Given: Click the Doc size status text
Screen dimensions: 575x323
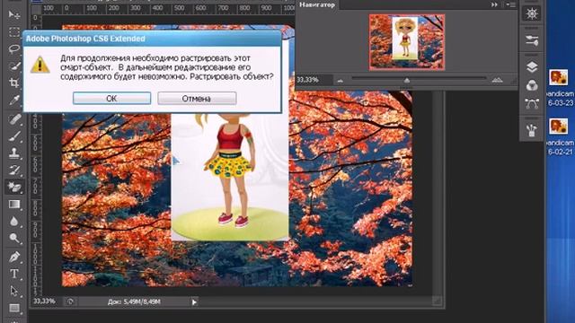Looking at the screenshot, I should 134,302.
